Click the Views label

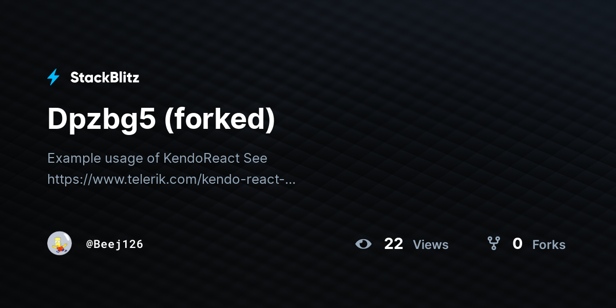431,245
